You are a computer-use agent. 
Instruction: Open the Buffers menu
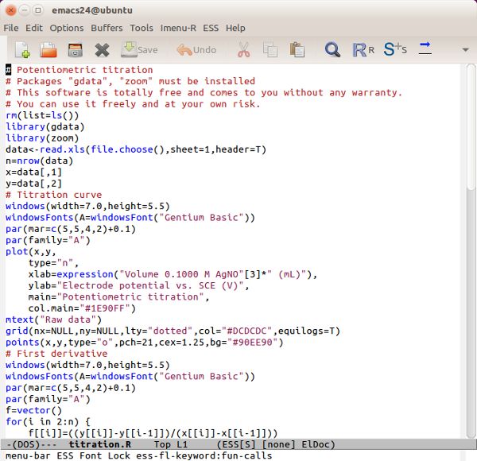(x=107, y=28)
